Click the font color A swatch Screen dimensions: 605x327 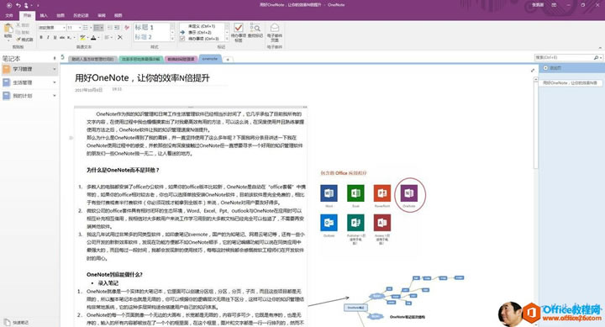coord(93,38)
